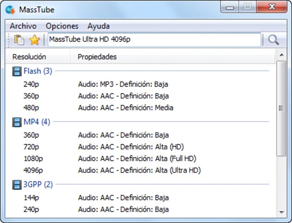Click 'Audio: AAC - Definición: Alta (HD)' text
292x223 pixels.
click(x=131, y=147)
